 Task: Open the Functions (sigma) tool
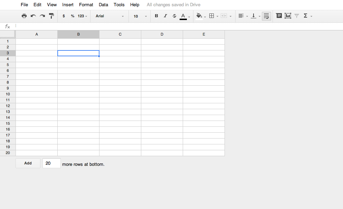pyautogui.click(x=306, y=16)
